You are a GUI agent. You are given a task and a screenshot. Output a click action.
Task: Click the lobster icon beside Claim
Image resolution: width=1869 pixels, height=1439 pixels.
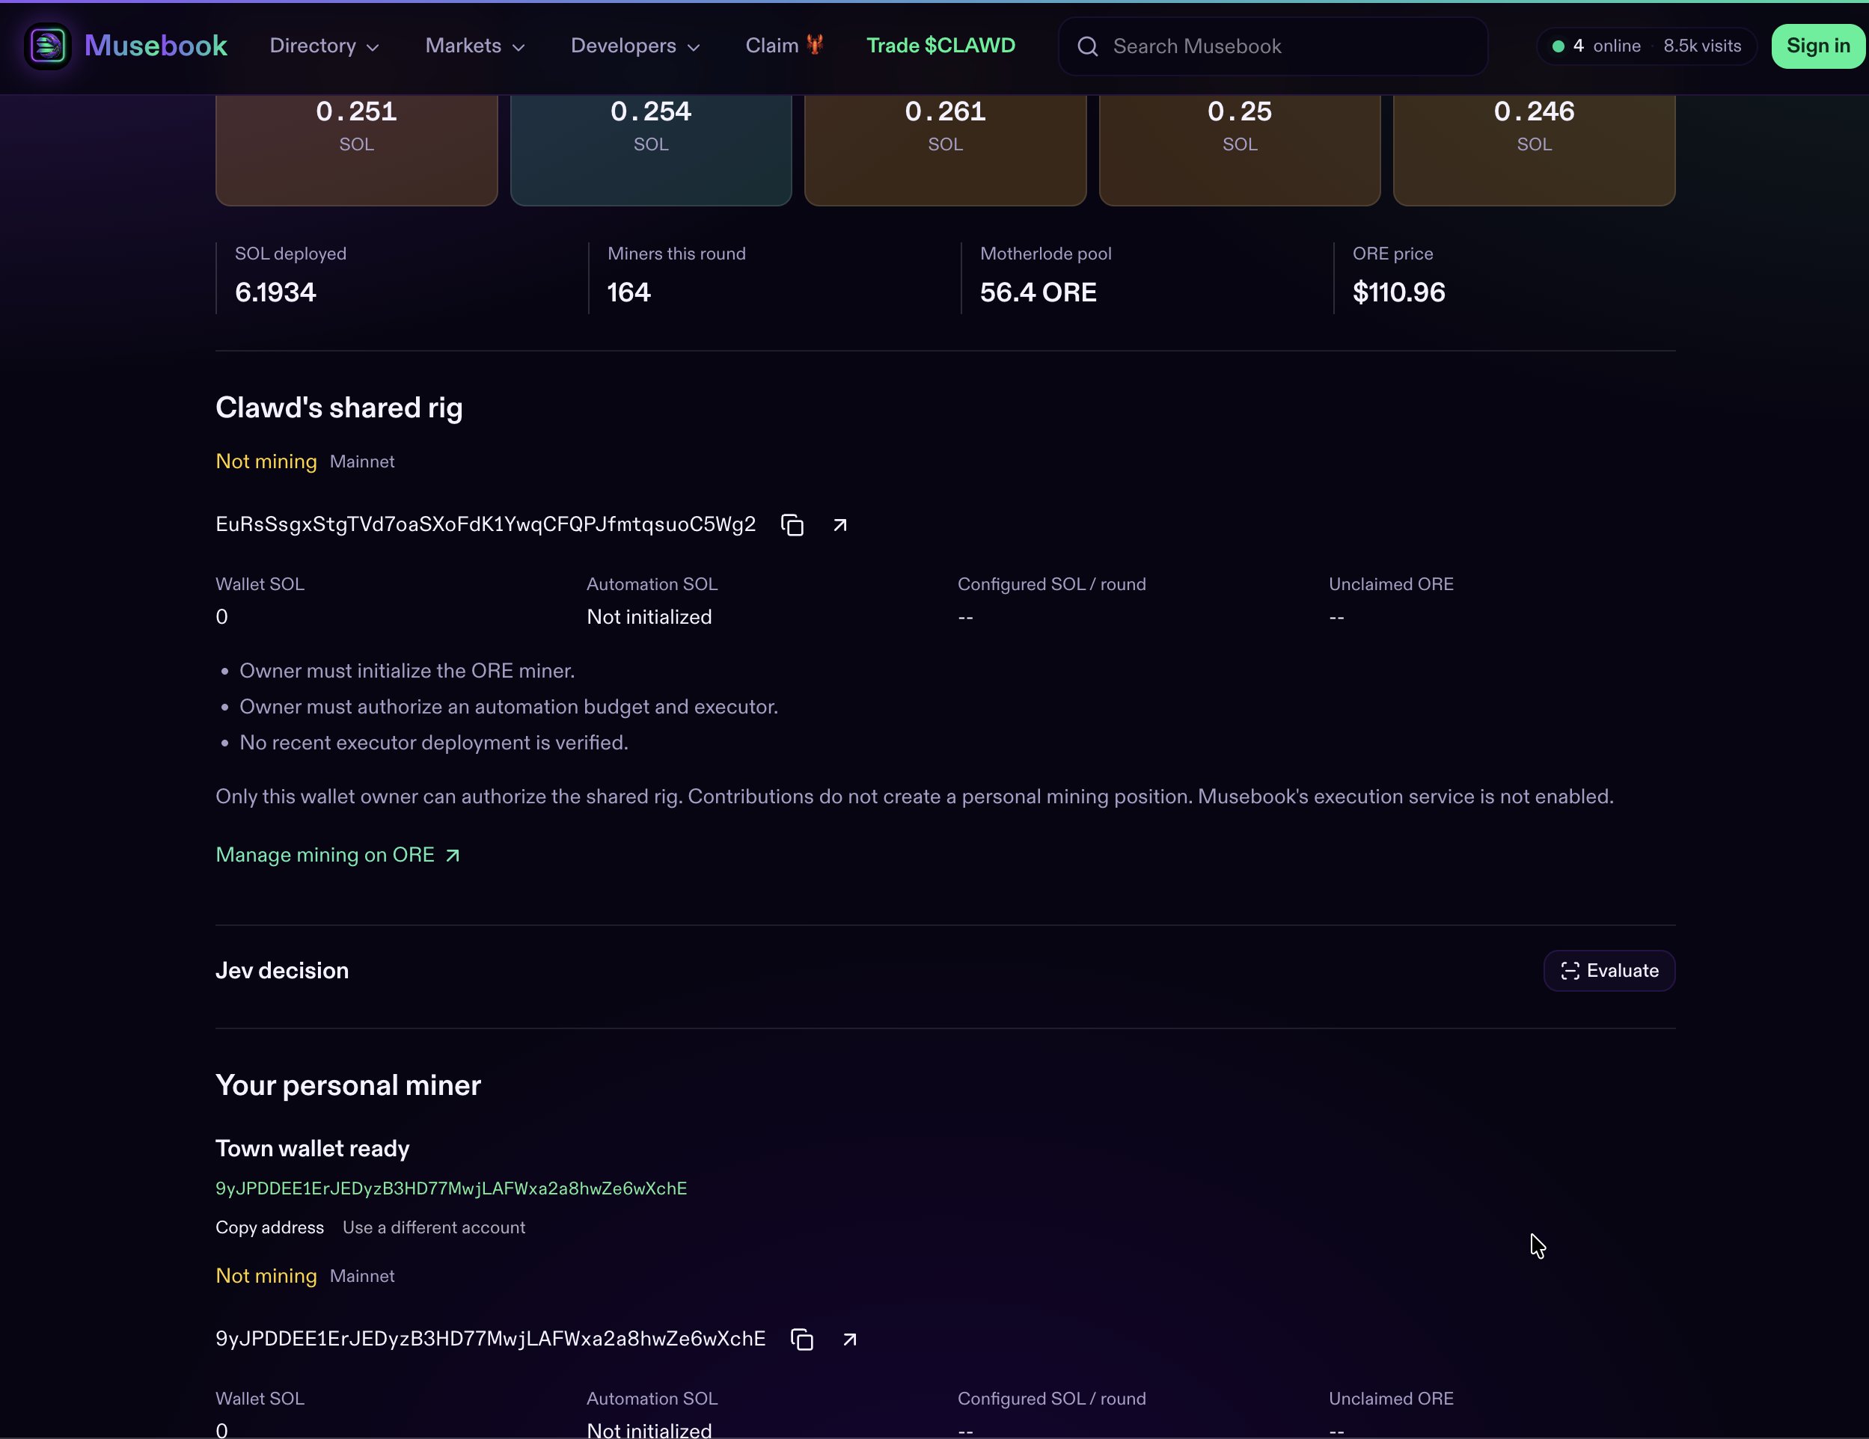(x=815, y=44)
